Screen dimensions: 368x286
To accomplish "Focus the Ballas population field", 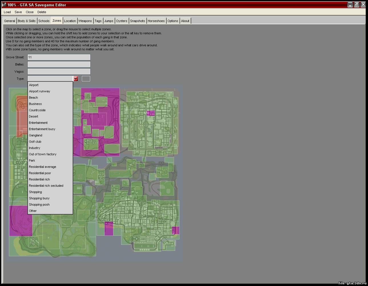I will 59,64.
